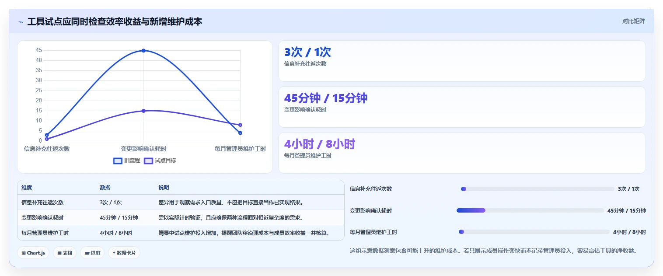Click the y-axis value 0
663x276 pixels.
[40, 140]
